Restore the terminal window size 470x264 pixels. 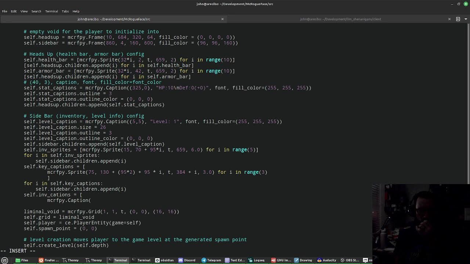[459, 4]
